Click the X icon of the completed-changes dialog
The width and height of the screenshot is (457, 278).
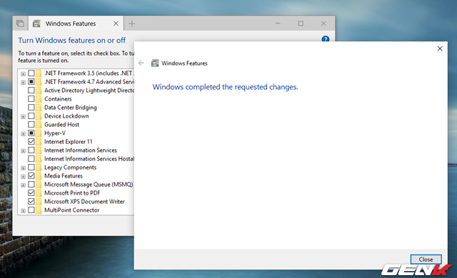click(x=440, y=48)
